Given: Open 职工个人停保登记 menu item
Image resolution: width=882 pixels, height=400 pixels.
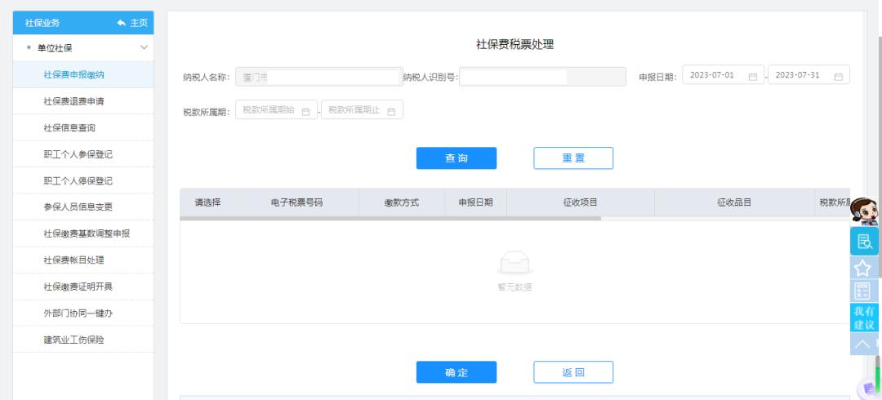Looking at the screenshot, I should pos(83,180).
